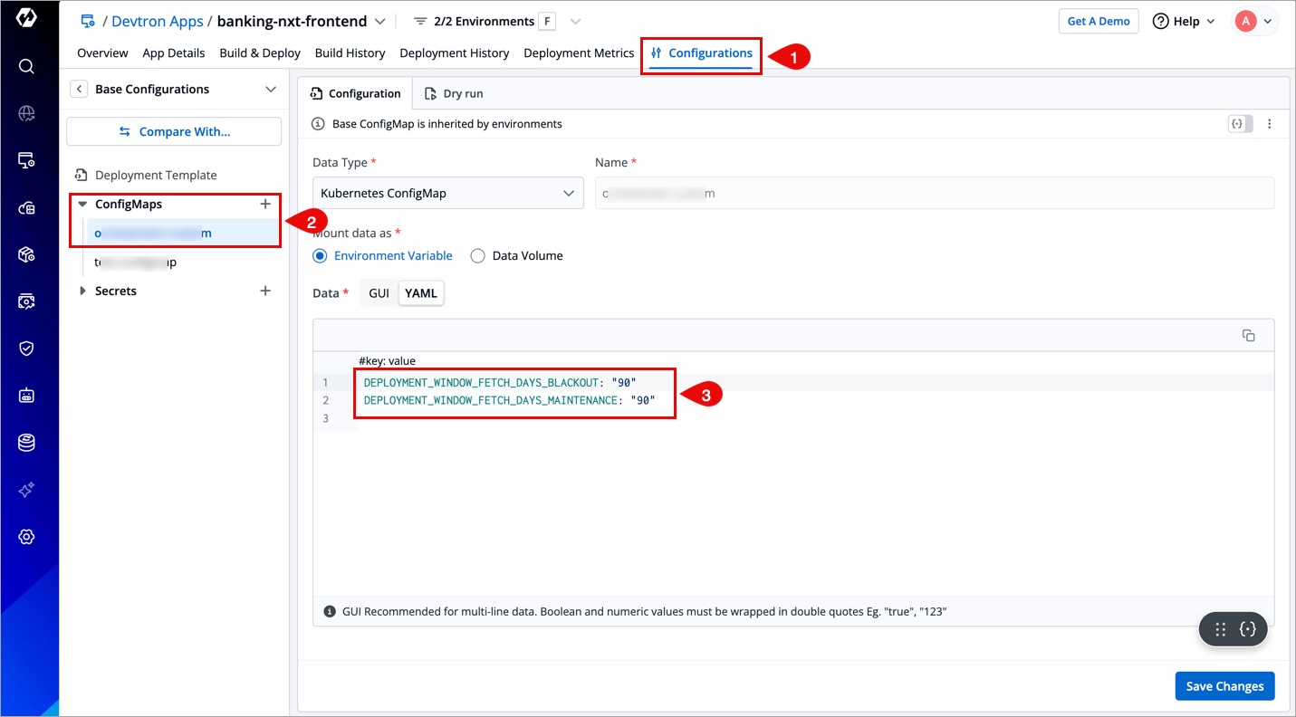The image size is (1296, 717).
Task: Open global settings gear in sidebar
Action: [26, 537]
